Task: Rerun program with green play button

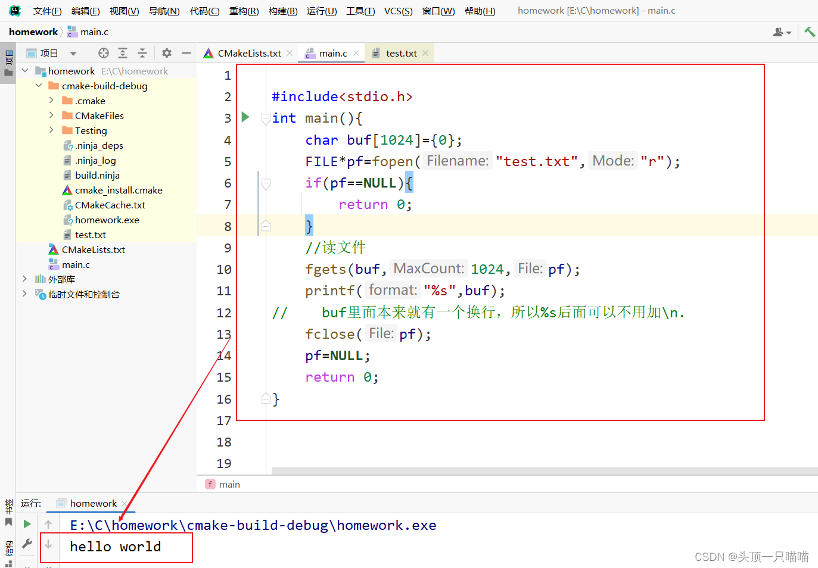Action: [27, 524]
